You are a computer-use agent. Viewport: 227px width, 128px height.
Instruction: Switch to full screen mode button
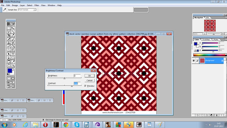click(13, 82)
